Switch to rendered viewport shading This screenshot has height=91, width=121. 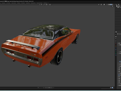[x=112, y=5]
